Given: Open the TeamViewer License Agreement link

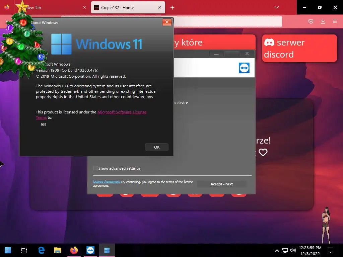Looking at the screenshot, I should click(x=107, y=182).
